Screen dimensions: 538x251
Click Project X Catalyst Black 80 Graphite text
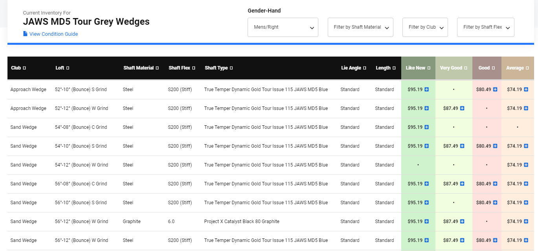242,222
